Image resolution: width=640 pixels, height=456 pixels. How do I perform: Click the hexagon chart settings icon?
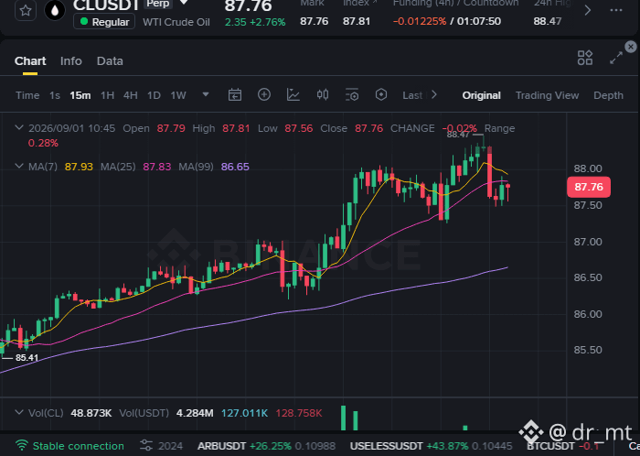click(381, 95)
